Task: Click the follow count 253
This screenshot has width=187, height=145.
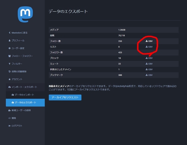Action: (x=120, y=41)
